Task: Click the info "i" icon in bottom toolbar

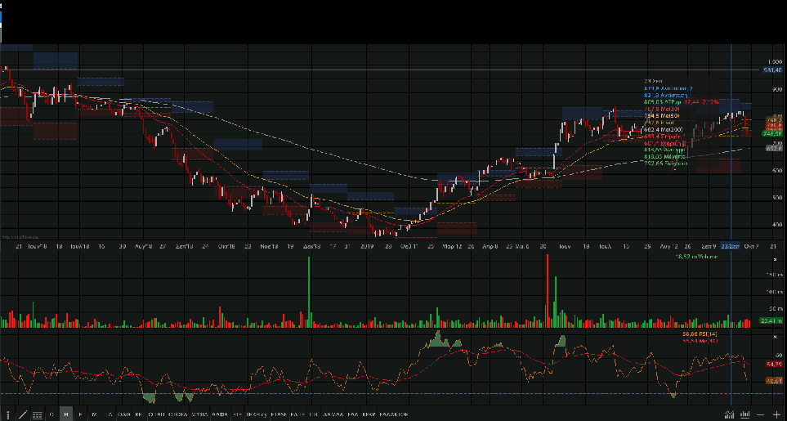Action: coord(7,414)
